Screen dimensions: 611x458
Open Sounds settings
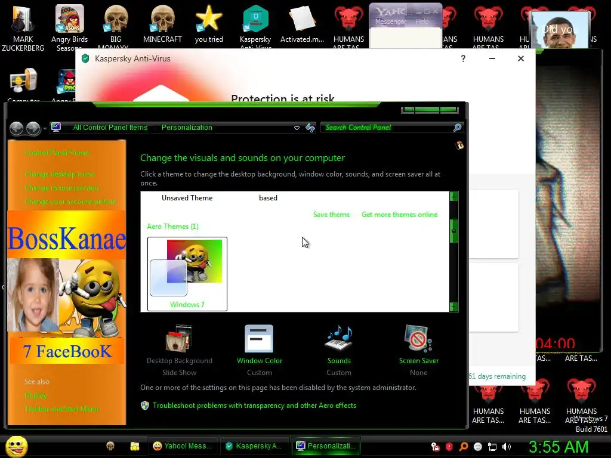click(339, 349)
